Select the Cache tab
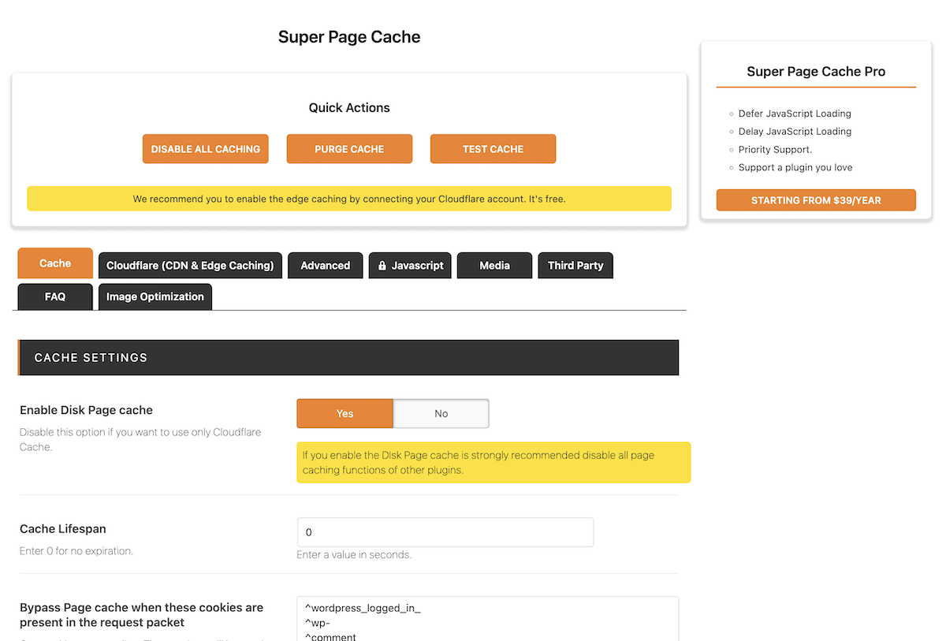The height and width of the screenshot is (641, 946). [55, 263]
